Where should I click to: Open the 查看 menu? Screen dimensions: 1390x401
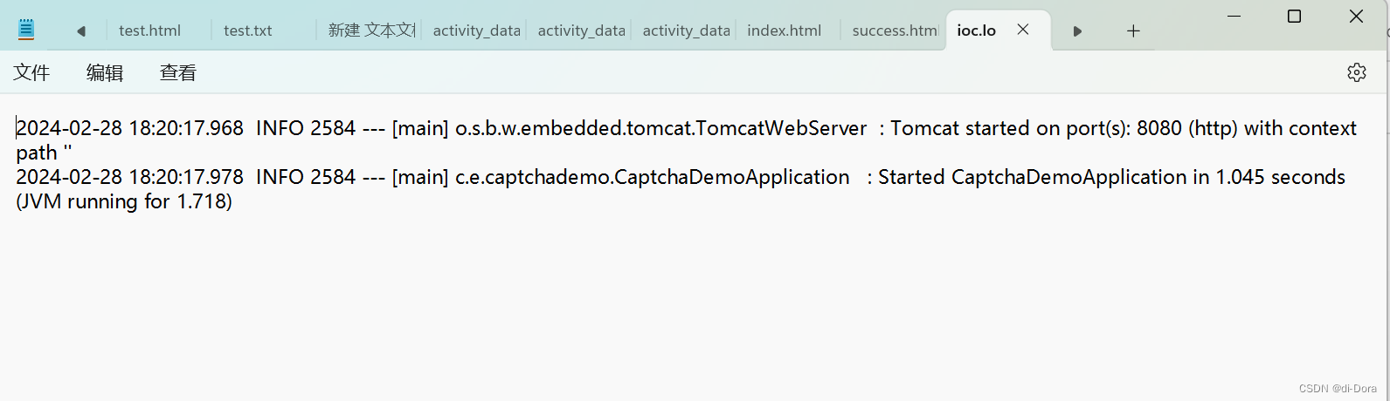[178, 72]
